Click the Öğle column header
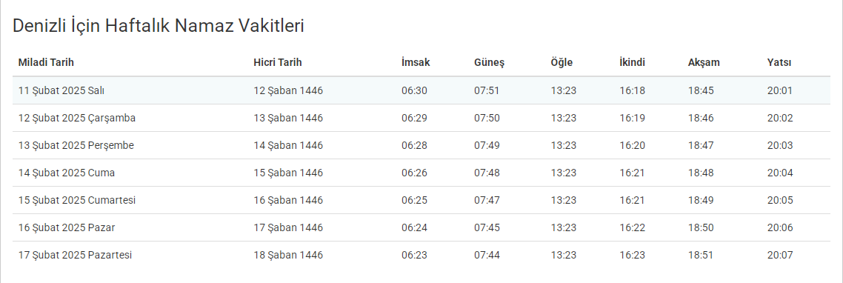 [x=562, y=62]
